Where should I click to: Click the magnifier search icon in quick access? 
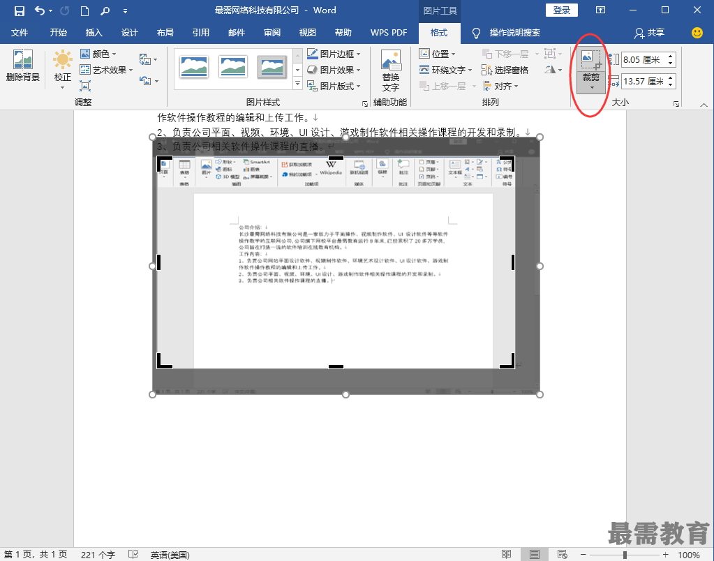[x=105, y=11]
